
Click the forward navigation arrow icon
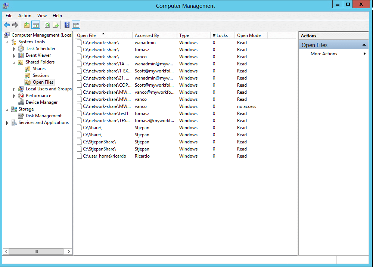(x=15, y=25)
